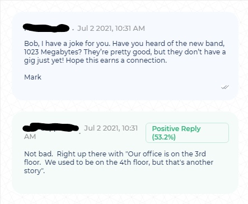Image resolution: width=248 pixels, height=204 pixels.
Task: Click the dot separator after the reply's redacted name
Action: (80, 133)
